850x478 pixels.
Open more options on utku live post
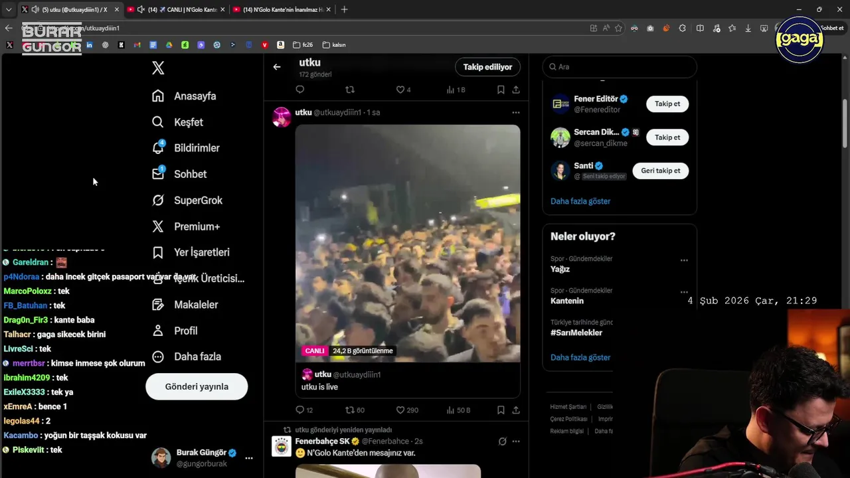click(x=516, y=113)
